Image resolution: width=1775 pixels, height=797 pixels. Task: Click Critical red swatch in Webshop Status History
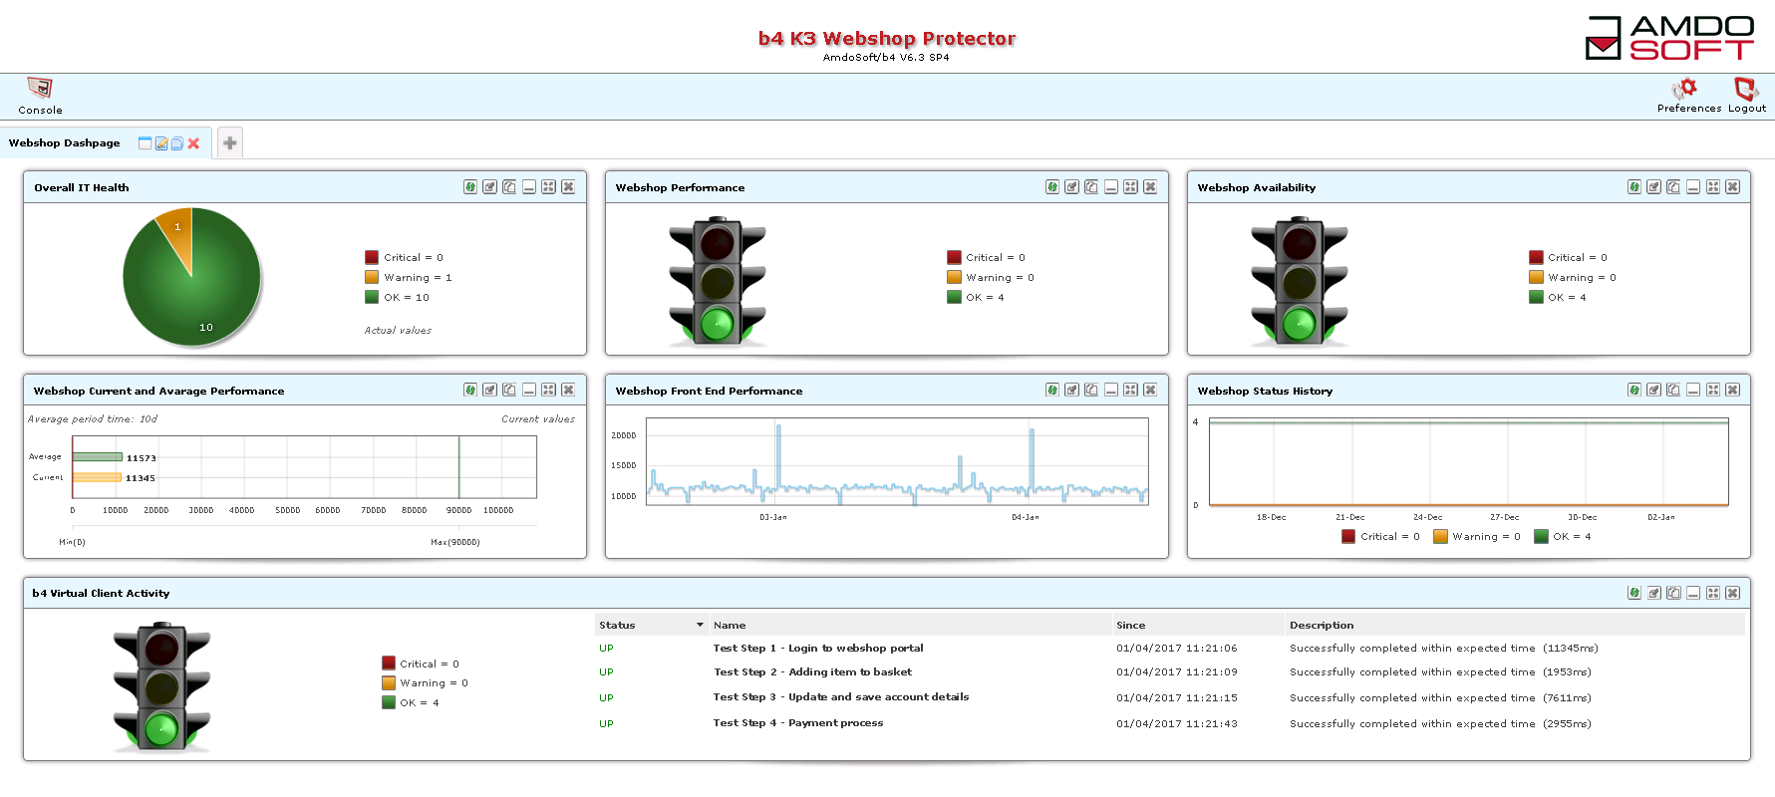coord(1348,536)
